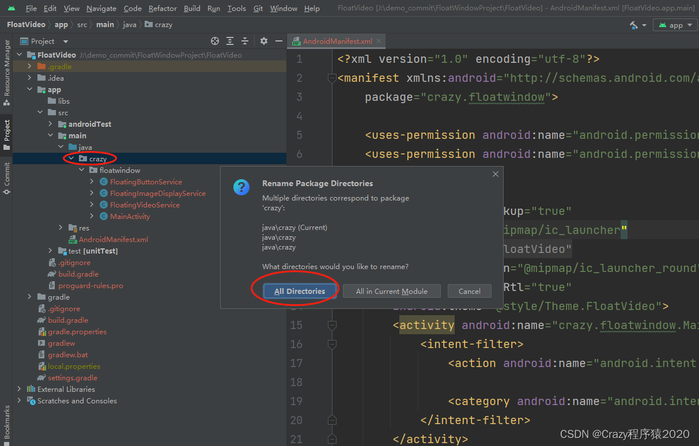
Task: Open the Build menu
Action: click(x=192, y=8)
